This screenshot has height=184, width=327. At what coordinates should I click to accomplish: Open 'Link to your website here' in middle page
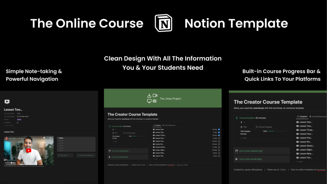[120, 151]
